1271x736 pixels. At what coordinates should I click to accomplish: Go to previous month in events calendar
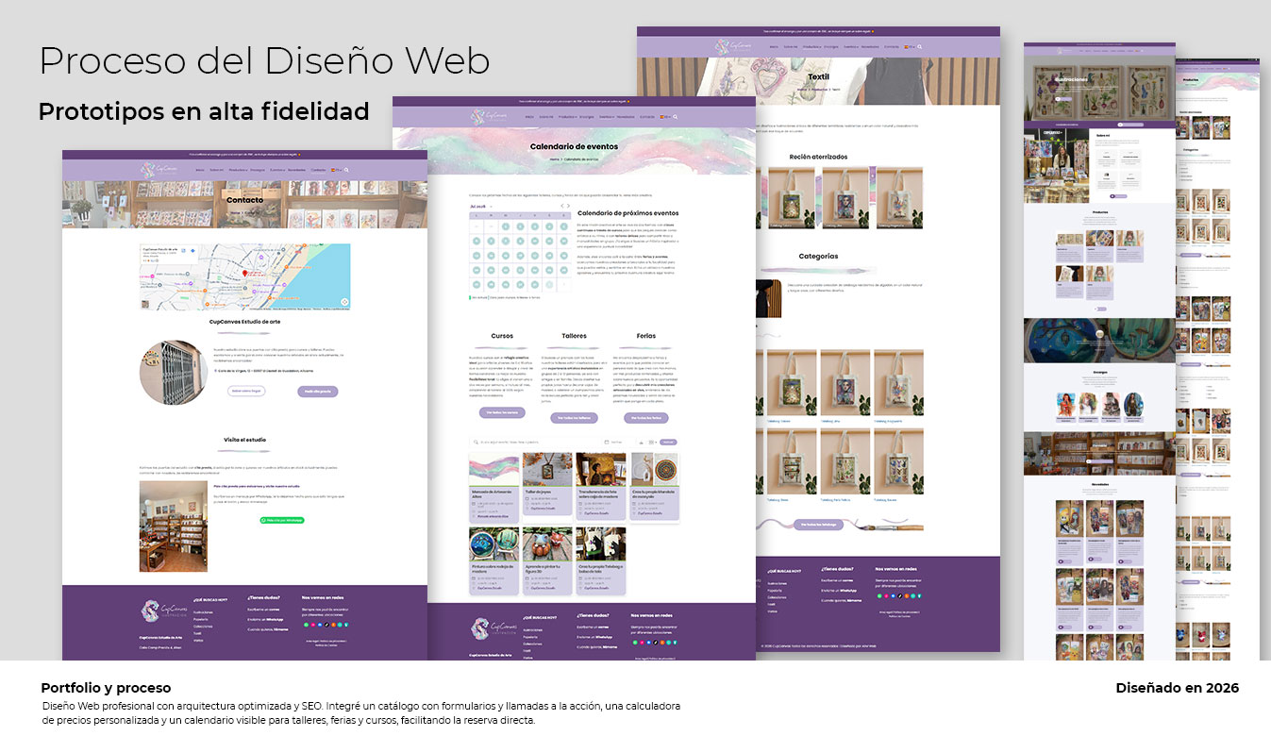tap(562, 205)
